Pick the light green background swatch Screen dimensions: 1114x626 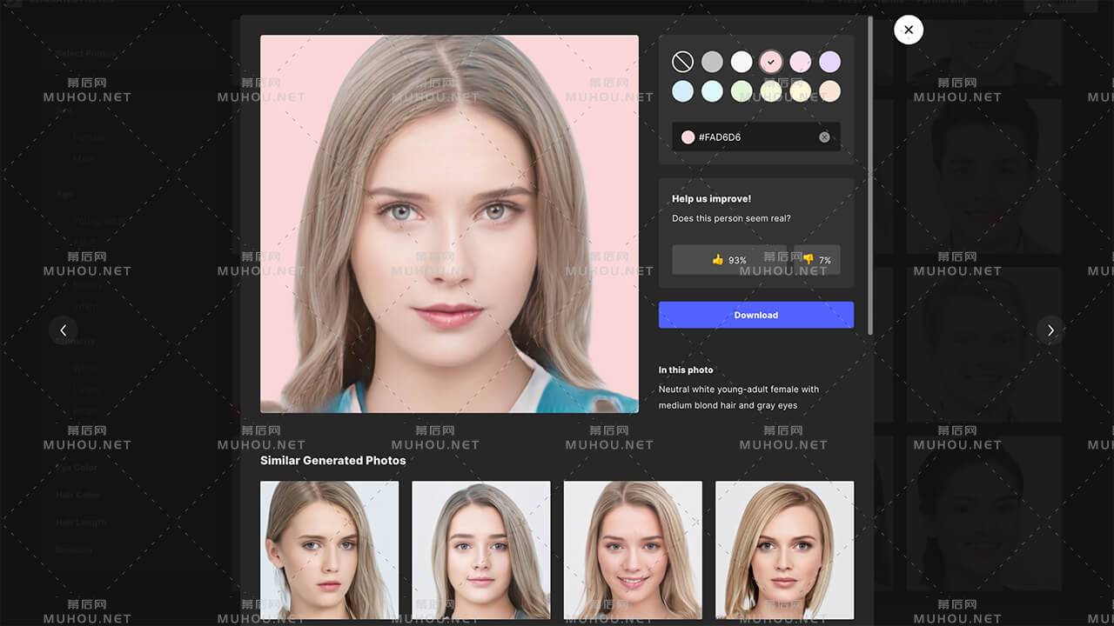coord(742,91)
